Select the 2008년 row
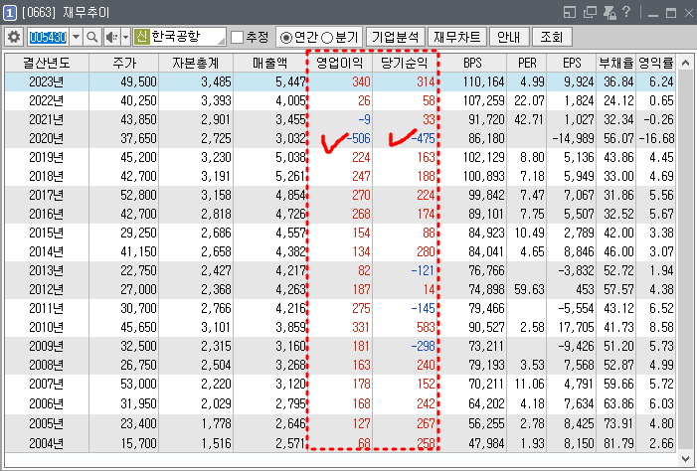The image size is (697, 471). (340, 366)
